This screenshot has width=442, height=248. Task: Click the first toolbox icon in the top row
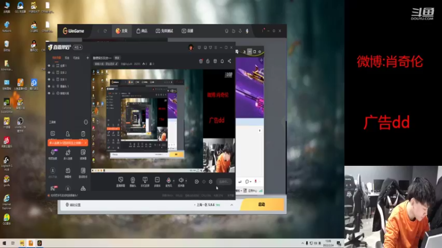click(x=52, y=134)
